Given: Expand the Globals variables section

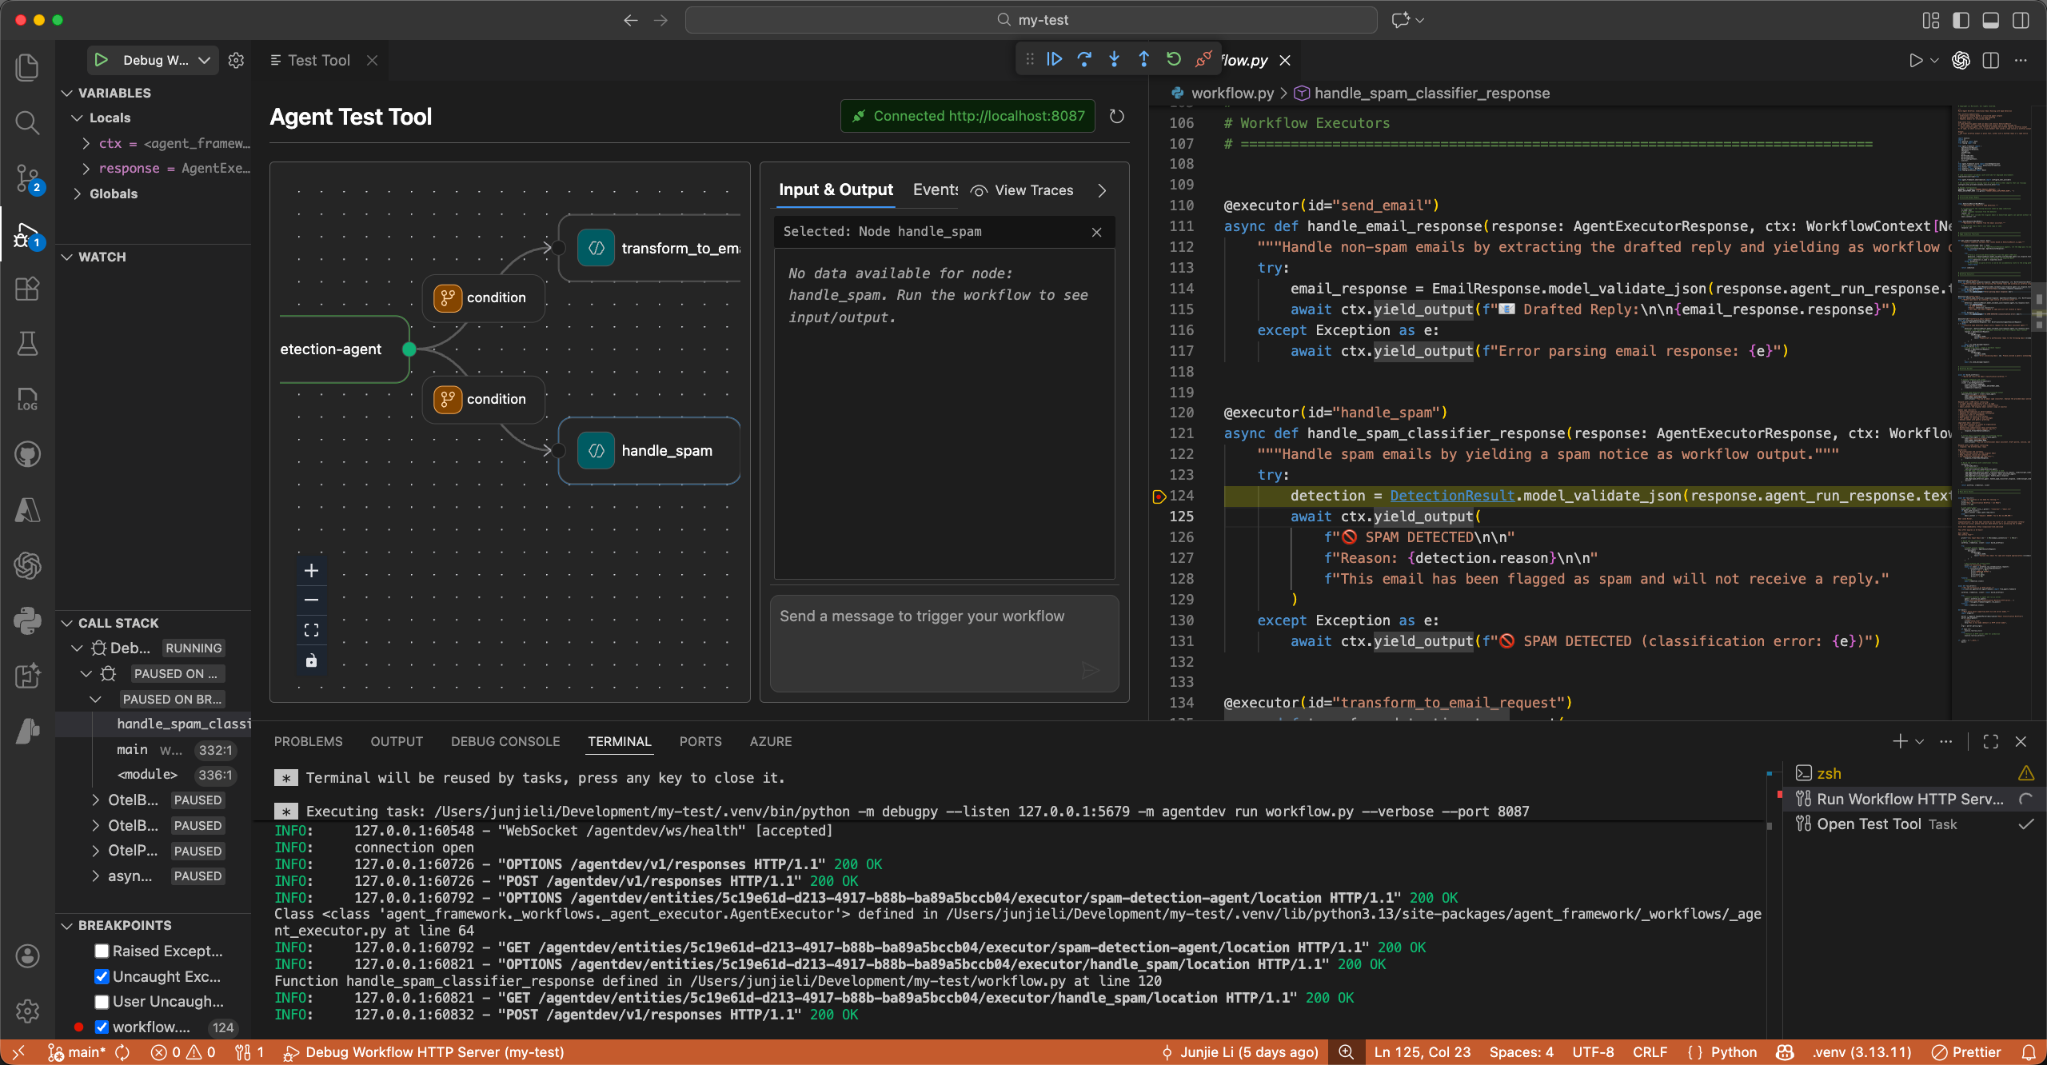Looking at the screenshot, I should tap(78, 193).
